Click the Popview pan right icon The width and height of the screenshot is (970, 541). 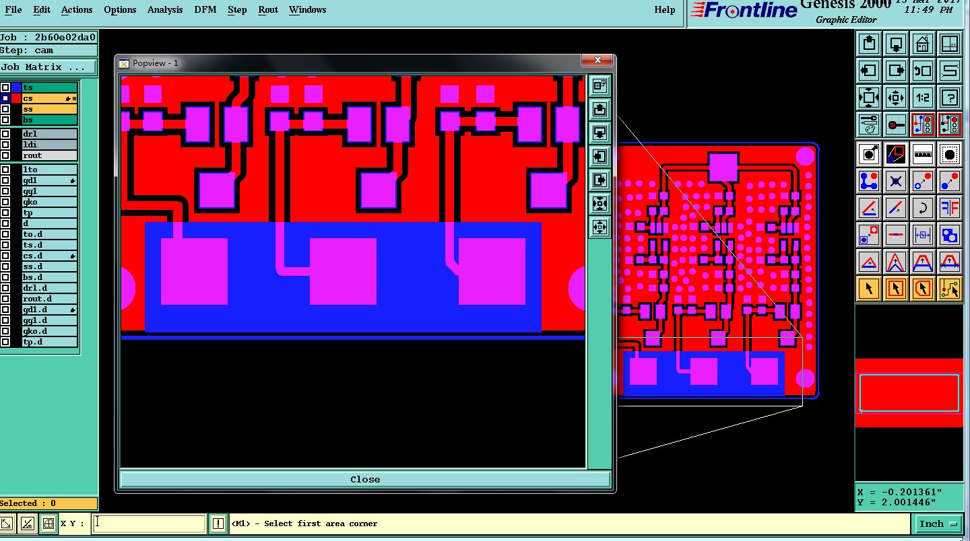coord(600,180)
